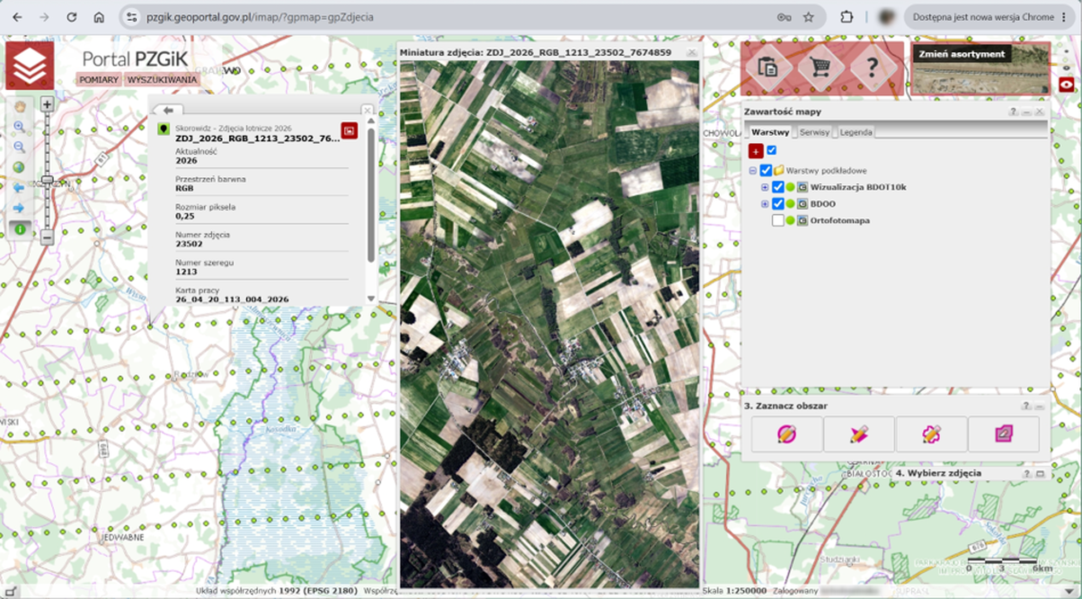Open the shopping cart
This screenshot has width=1082, height=599.
coord(820,68)
